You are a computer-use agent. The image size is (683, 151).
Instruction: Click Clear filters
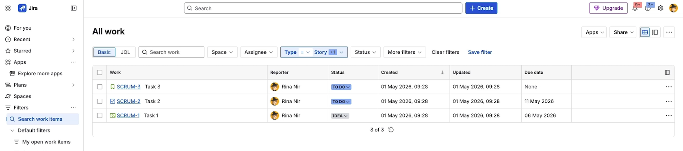[x=445, y=52]
